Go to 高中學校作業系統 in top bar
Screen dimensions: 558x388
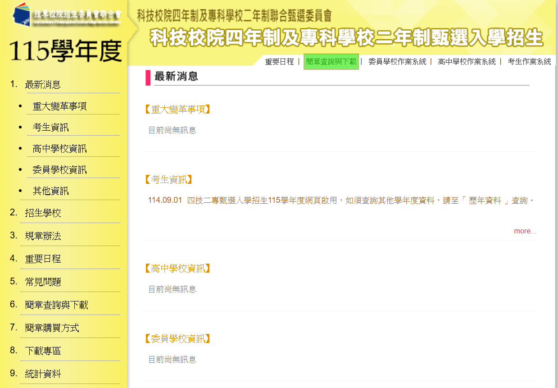pyautogui.click(x=467, y=62)
